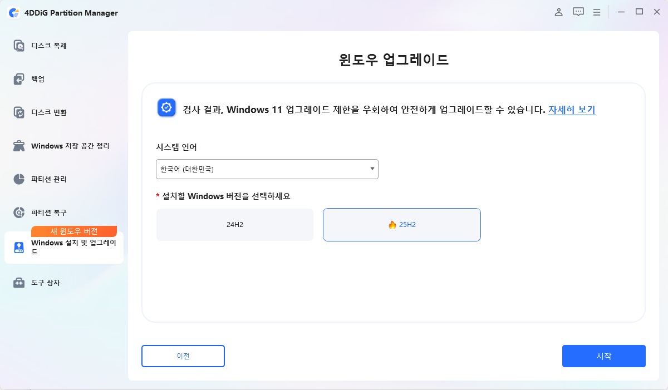Open 디스크 복제 menu item
Image resolution: width=668 pixels, height=390 pixels.
64,46
